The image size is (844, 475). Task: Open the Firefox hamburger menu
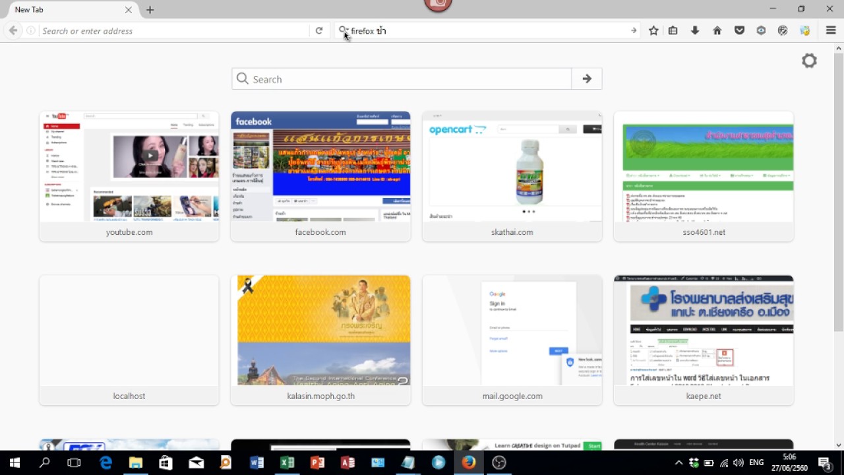831,30
